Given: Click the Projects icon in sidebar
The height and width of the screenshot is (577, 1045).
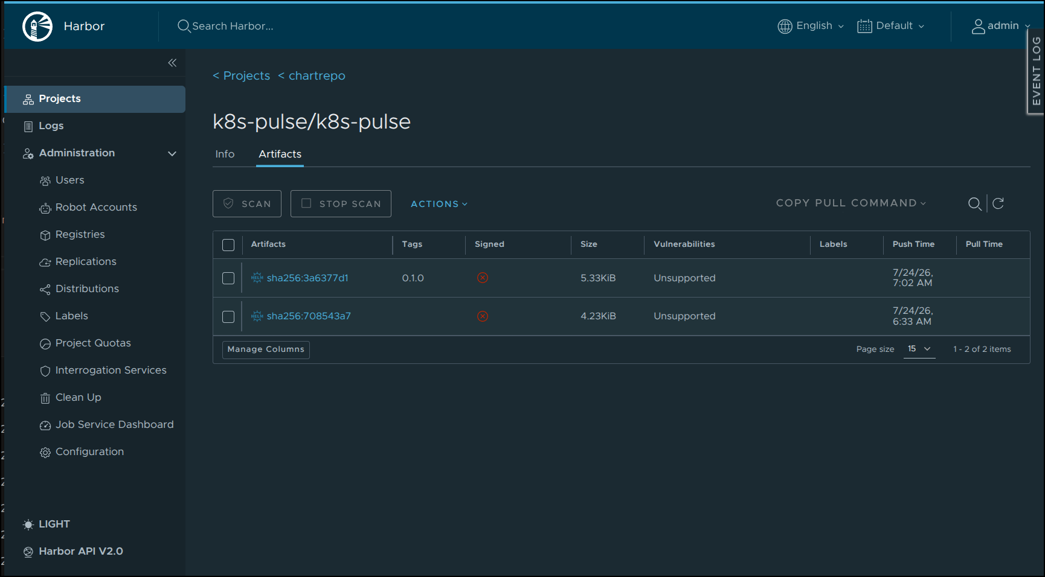Looking at the screenshot, I should (x=28, y=99).
